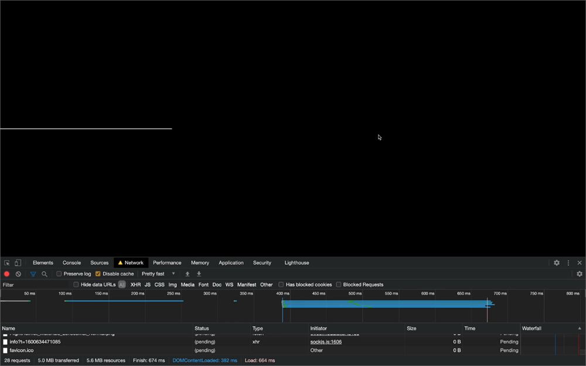Filter requests by Img
Screen dimensions: 586x366
pyautogui.click(x=173, y=285)
